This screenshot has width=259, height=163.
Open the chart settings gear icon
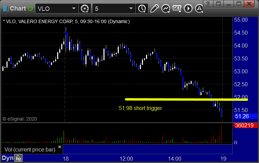[84, 8]
